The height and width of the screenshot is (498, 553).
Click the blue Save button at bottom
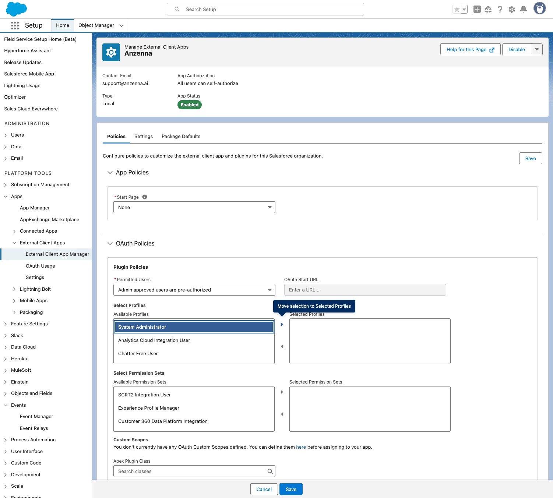point(291,489)
